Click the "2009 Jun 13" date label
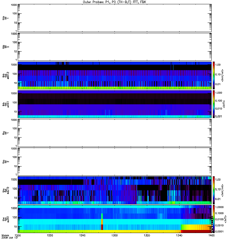 (x=9, y=238)
